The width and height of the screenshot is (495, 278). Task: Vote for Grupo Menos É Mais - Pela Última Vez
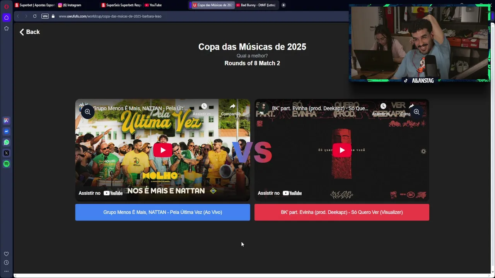[x=162, y=212]
